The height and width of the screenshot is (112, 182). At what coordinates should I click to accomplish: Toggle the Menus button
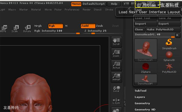pos(76,4)
